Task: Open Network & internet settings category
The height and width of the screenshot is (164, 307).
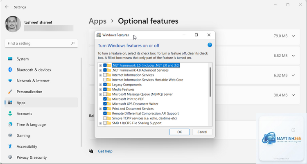Action: pyautogui.click(x=41, y=81)
